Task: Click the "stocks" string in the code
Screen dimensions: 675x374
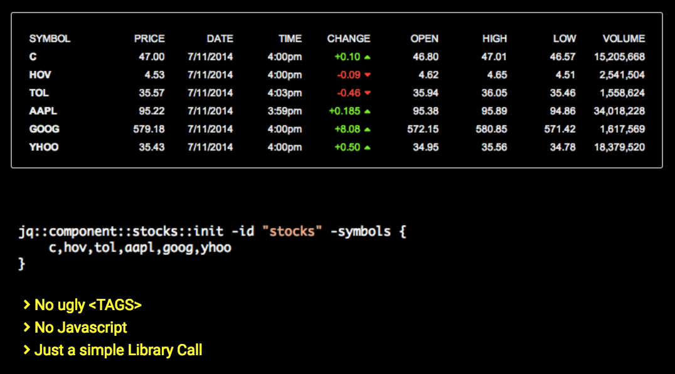Action: (292, 231)
